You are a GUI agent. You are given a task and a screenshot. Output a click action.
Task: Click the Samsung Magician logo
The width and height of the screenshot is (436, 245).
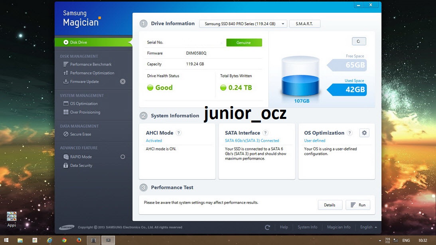[x=82, y=19]
